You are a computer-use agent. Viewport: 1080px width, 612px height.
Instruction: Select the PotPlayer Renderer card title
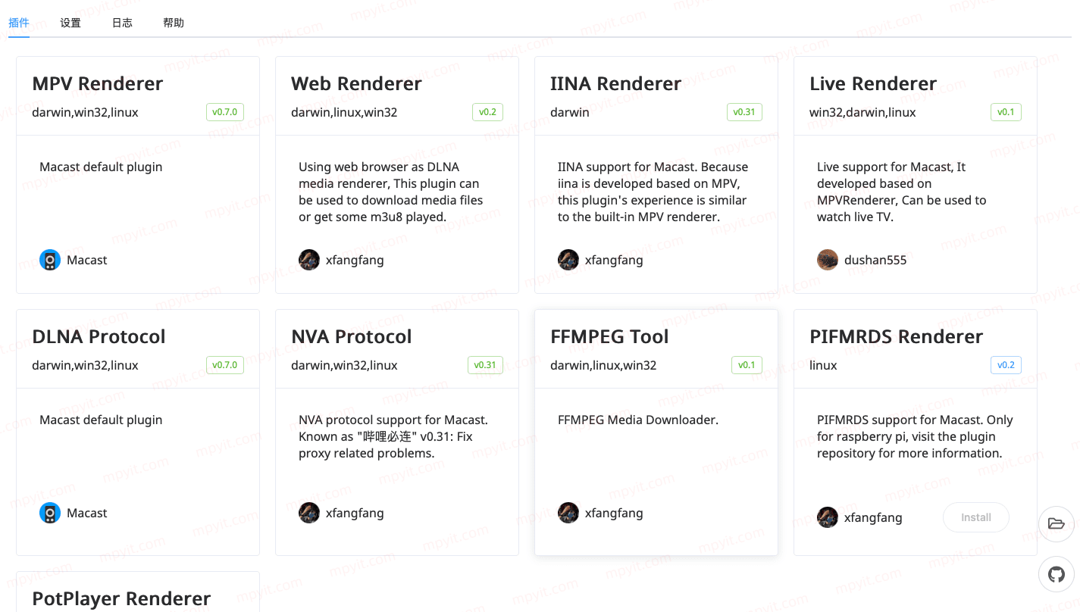tap(121, 598)
